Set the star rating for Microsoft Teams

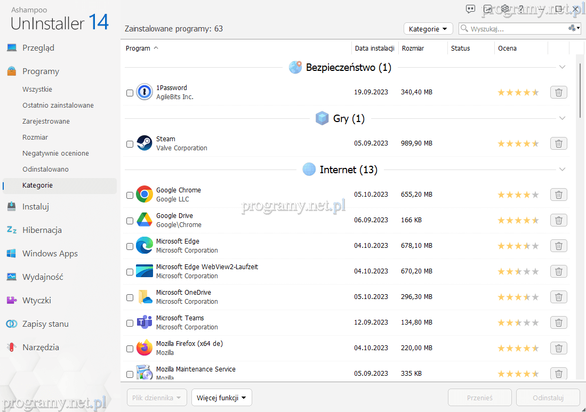(518, 322)
